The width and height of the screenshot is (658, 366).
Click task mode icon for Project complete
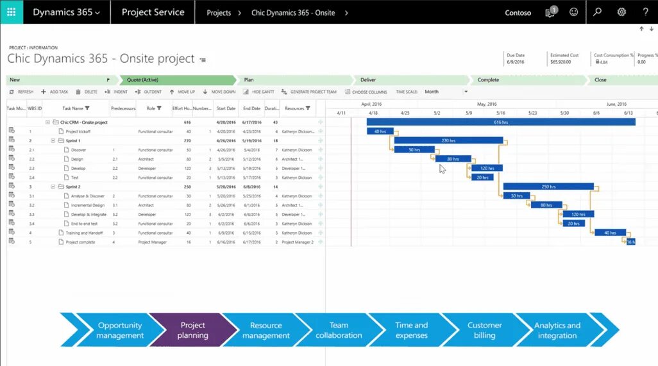(12, 242)
